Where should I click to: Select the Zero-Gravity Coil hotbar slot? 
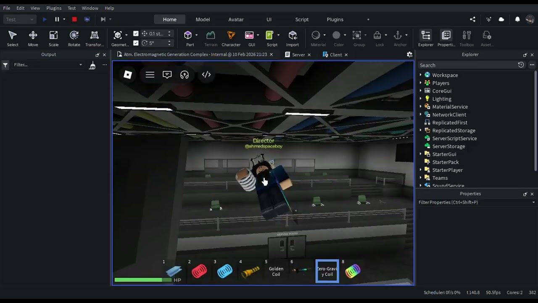327,271
